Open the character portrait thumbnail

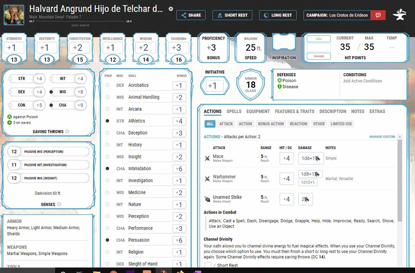pyautogui.click(x=15, y=15)
